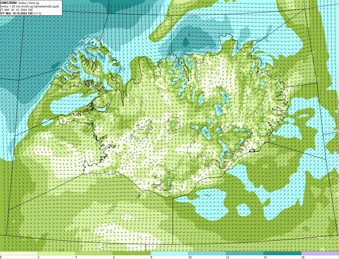Click the '2' label on the color scale
This screenshot has width=339, height=259.
(x=38, y=257)
